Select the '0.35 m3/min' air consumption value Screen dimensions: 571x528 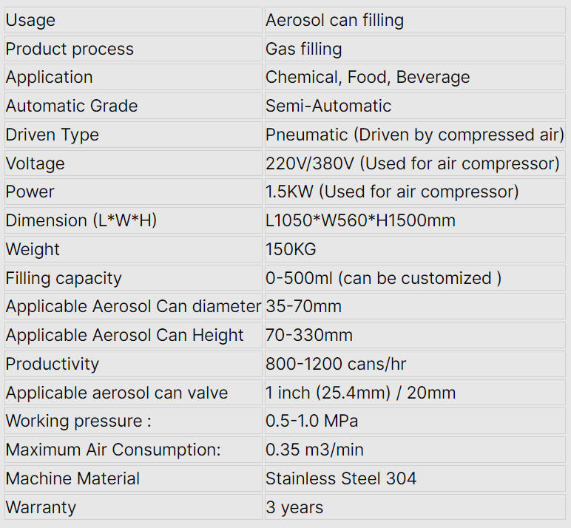314,450
